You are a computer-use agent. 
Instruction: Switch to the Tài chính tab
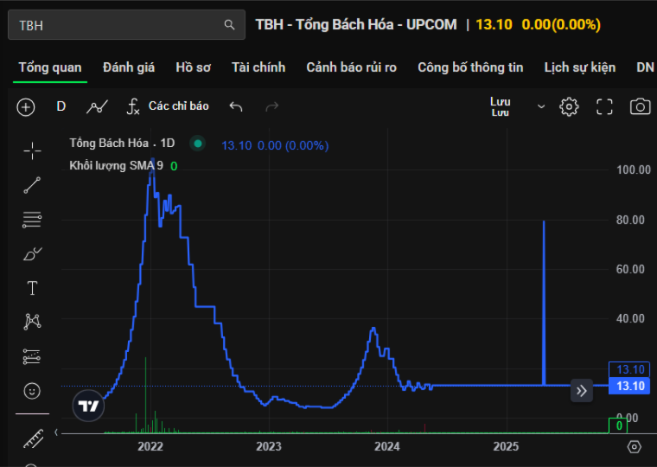pos(258,67)
